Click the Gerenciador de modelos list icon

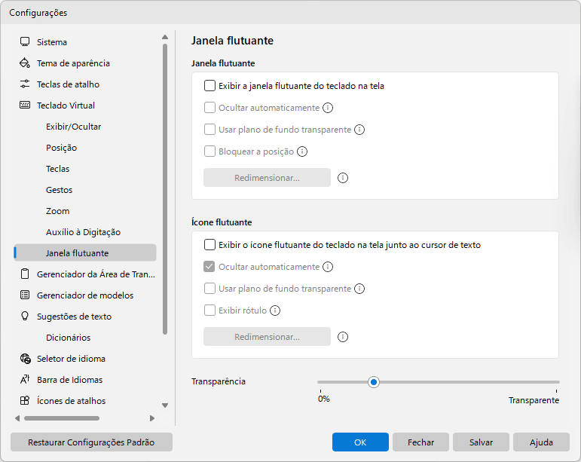click(25, 295)
